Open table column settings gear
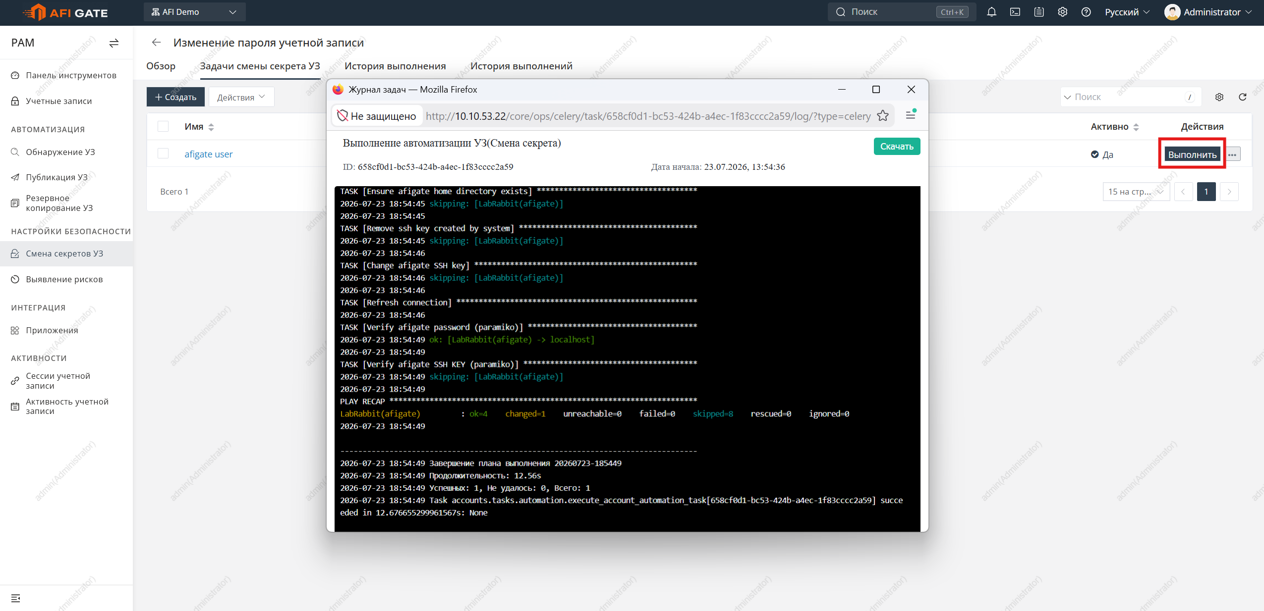The image size is (1264, 611). coord(1219,97)
